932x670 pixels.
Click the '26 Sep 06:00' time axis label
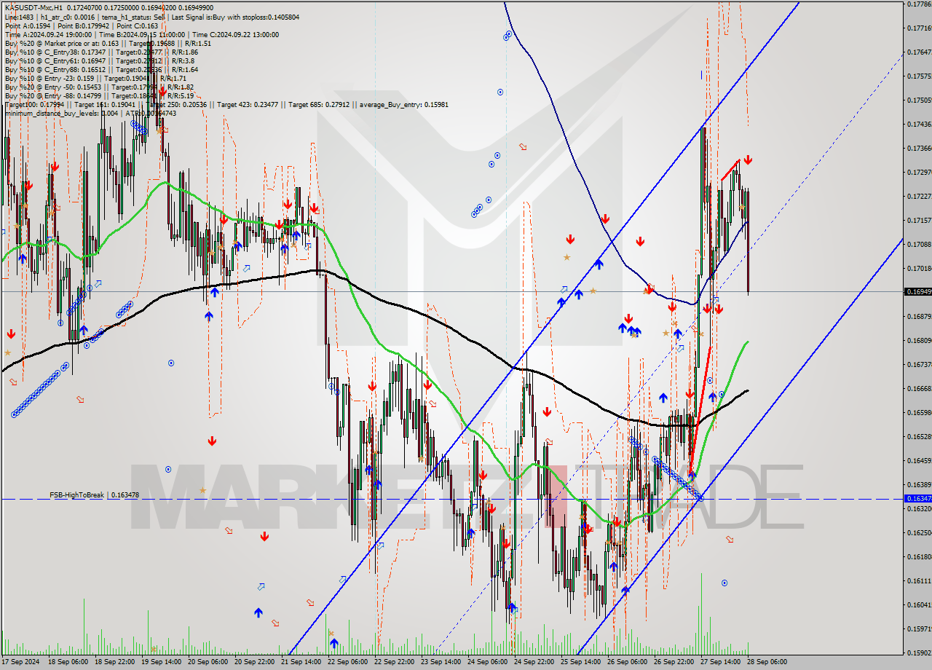(x=628, y=662)
